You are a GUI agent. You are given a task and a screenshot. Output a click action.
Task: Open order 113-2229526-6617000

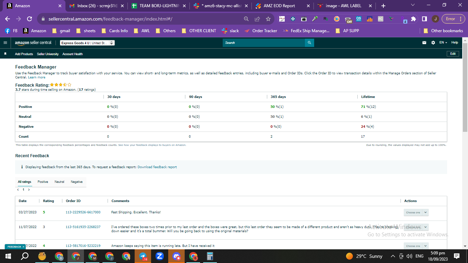tap(83, 212)
